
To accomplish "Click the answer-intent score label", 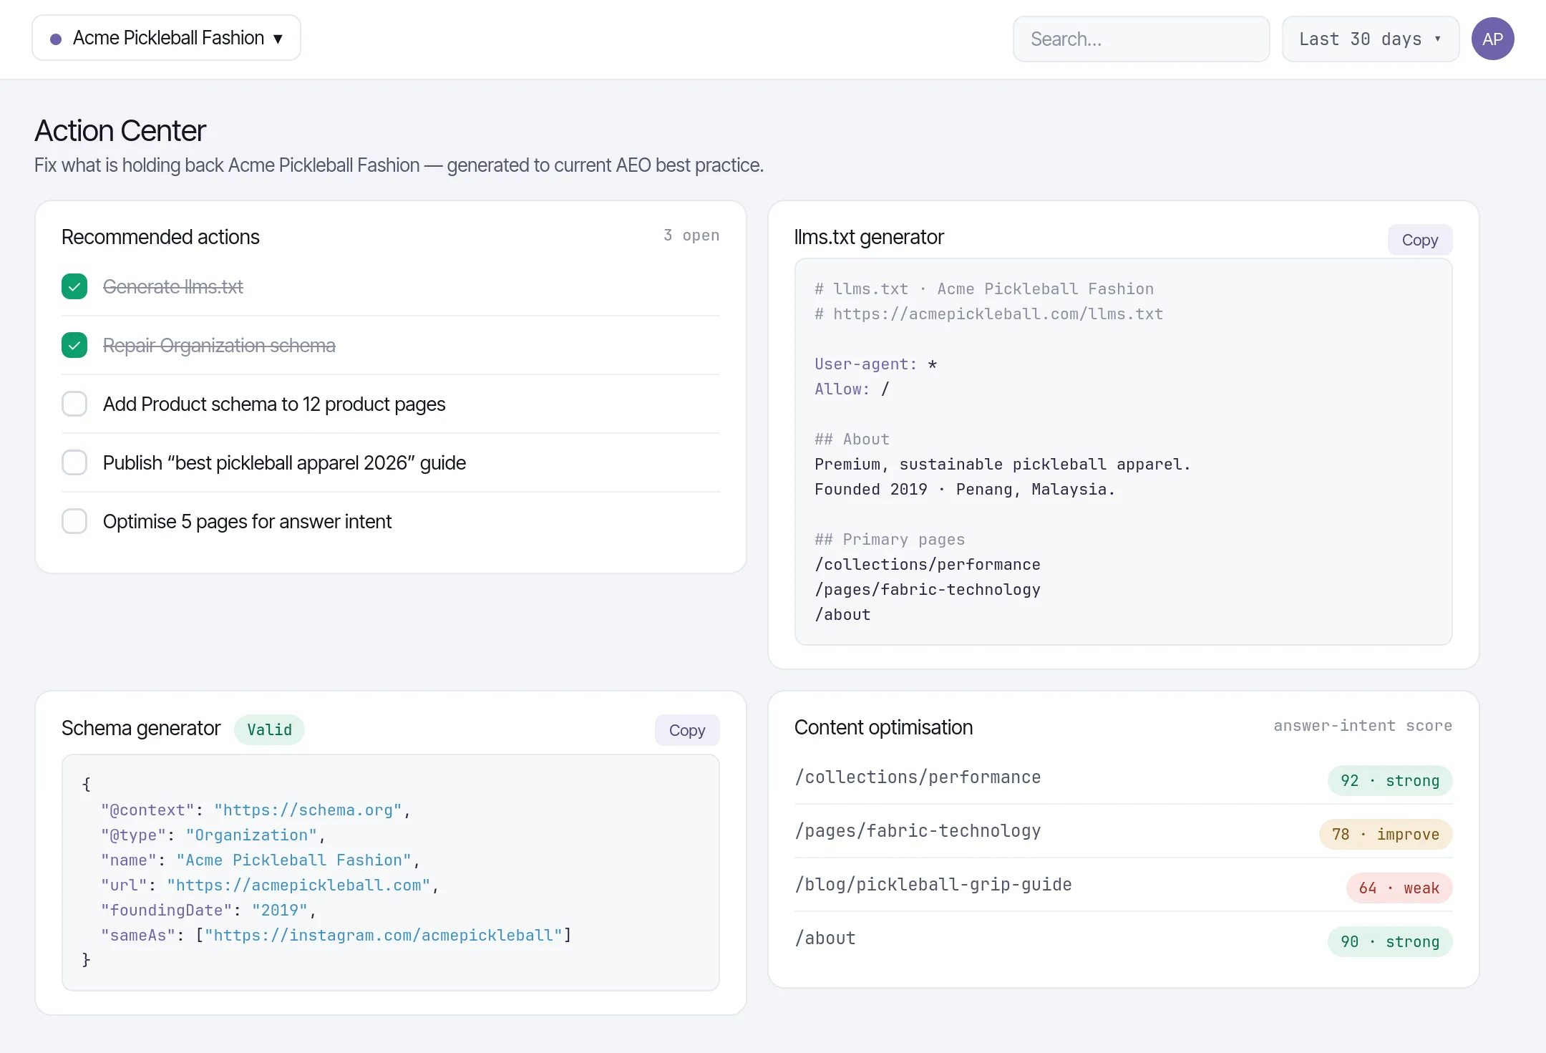I will click(x=1363, y=726).
